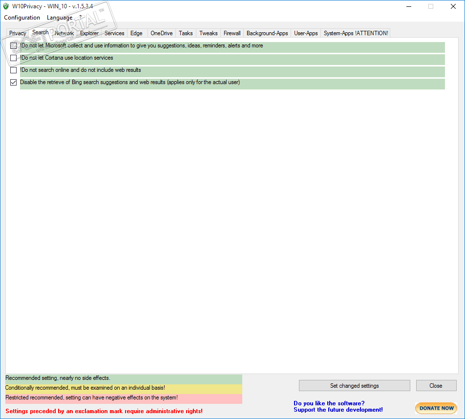The height and width of the screenshot is (419, 465).
Task: Open the System-Apps !ATTENTION! tab
Action: [x=356, y=33]
